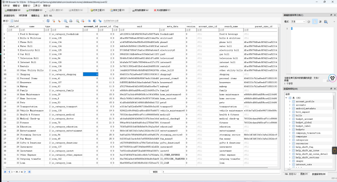Click the name column header
This screenshot has width=337, height=182.
pos(32,26)
